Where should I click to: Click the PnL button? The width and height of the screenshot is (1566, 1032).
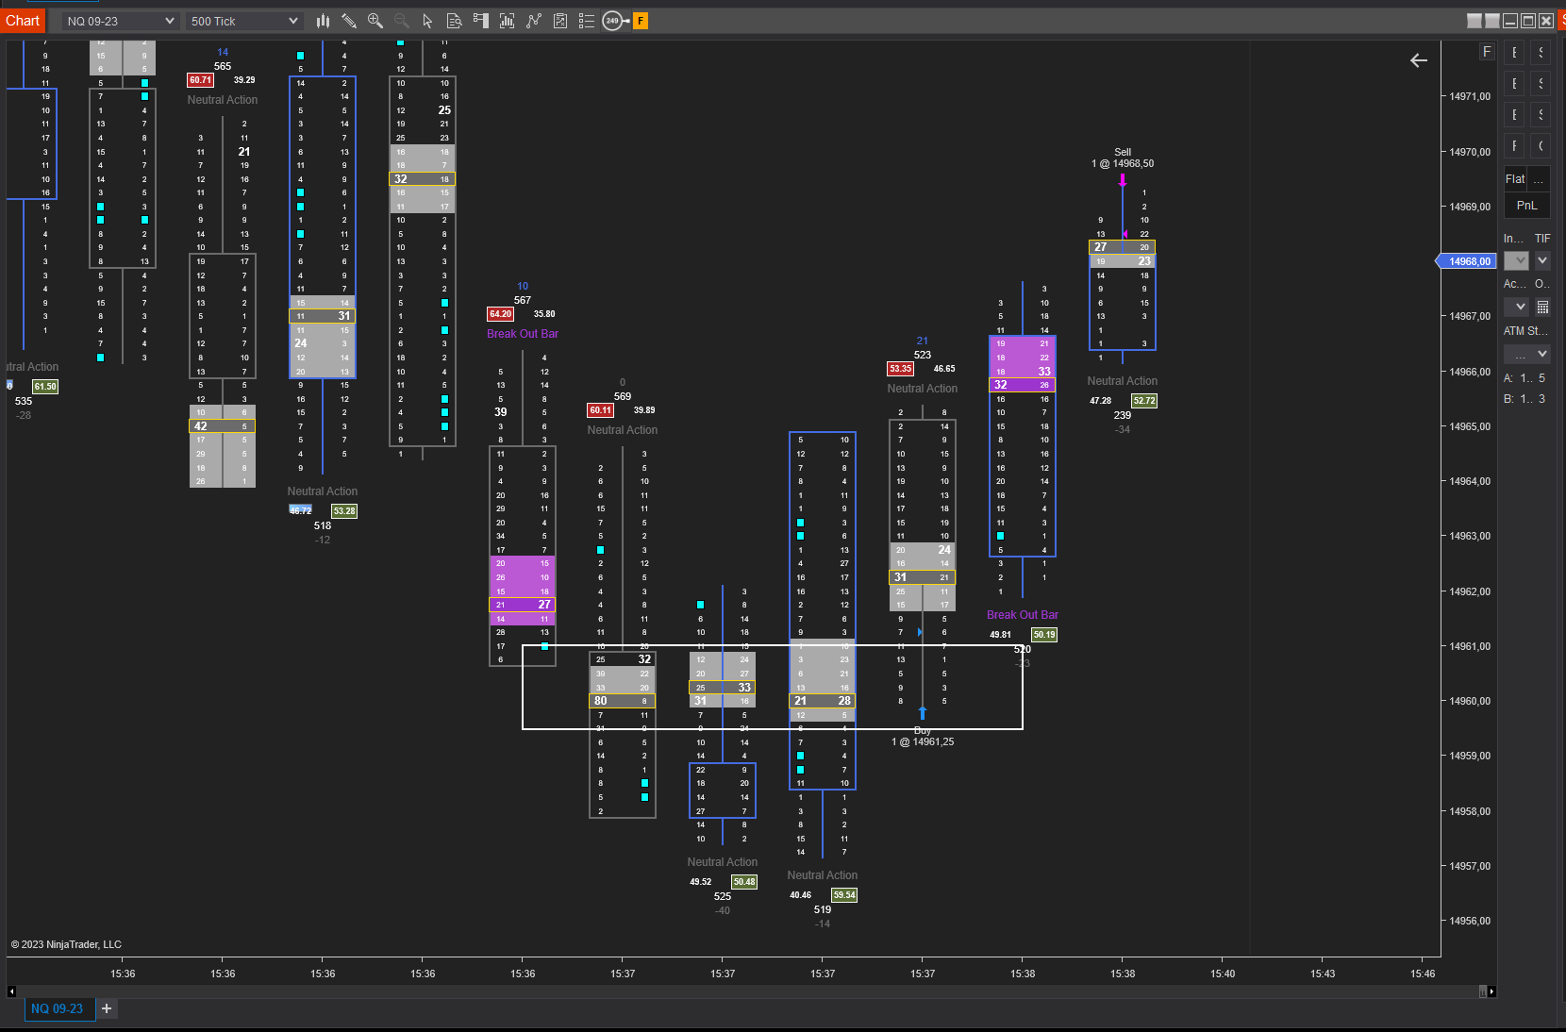point(1526,205)
